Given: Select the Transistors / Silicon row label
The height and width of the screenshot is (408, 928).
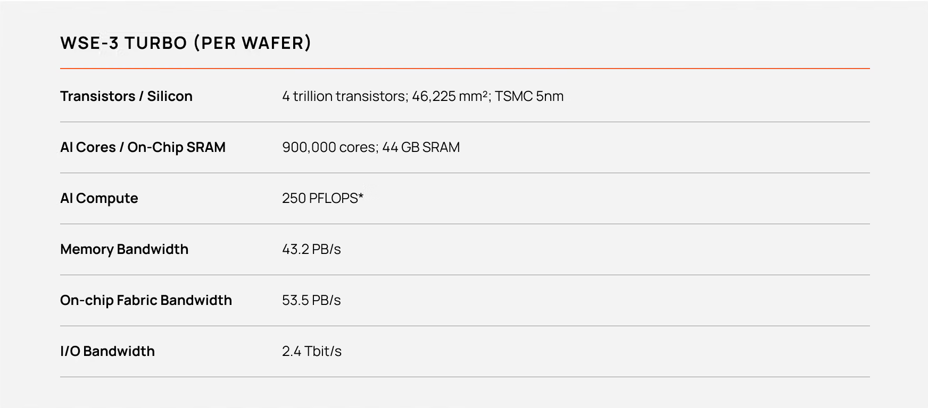Looking at the screenshot, I should point(126,96).
